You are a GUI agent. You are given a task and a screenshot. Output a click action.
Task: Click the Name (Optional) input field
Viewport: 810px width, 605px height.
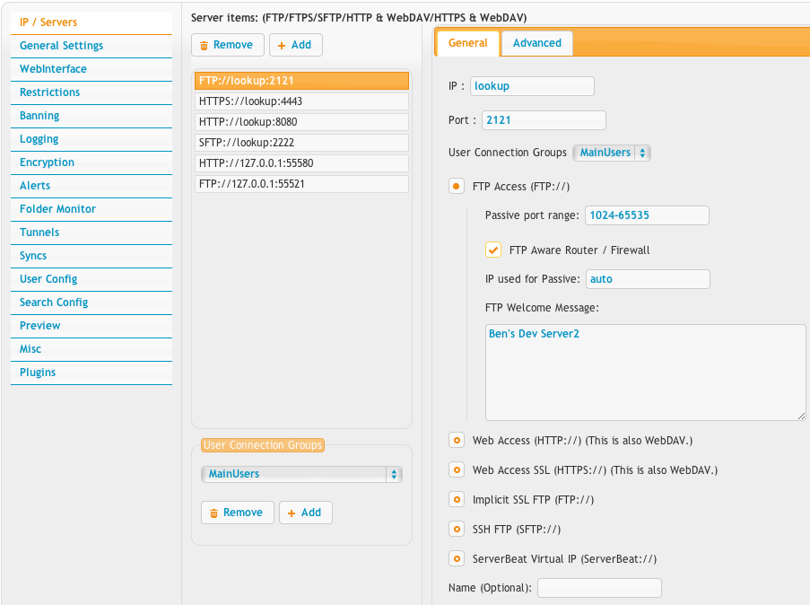tap(598, 587)
